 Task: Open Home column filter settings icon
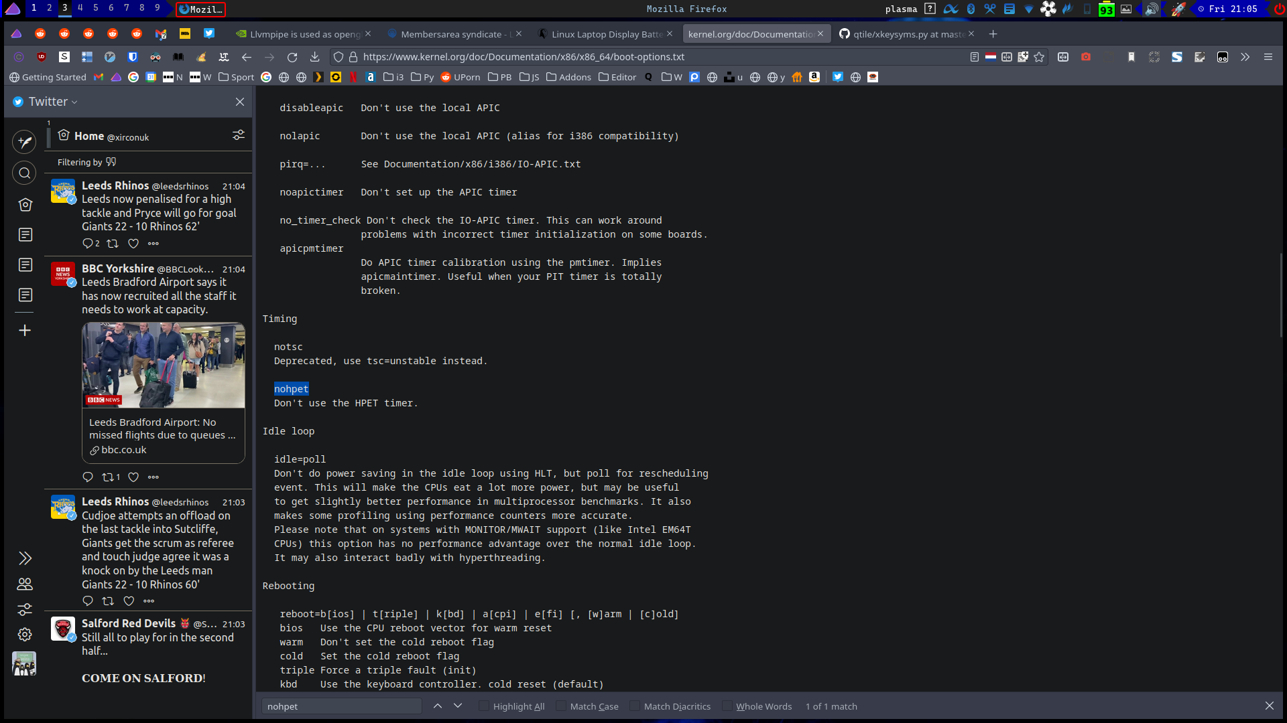click(x=239, y=135)
